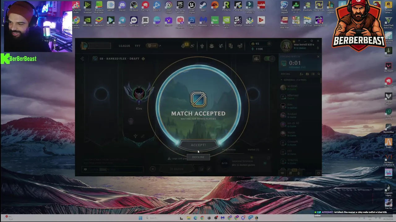This screenshot has width=396, height=222.
Task: Open the LEAGUE tab in the client
Action: (124, 46)
